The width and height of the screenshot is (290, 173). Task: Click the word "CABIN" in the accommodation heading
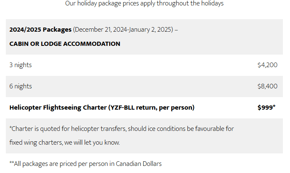click(19, 44)
